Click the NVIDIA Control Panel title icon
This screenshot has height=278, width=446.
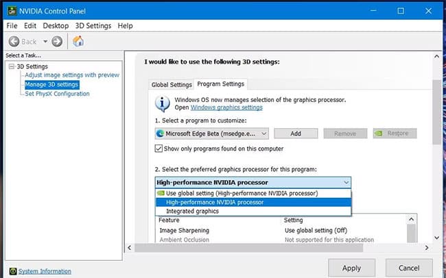[x=12, y=11]
